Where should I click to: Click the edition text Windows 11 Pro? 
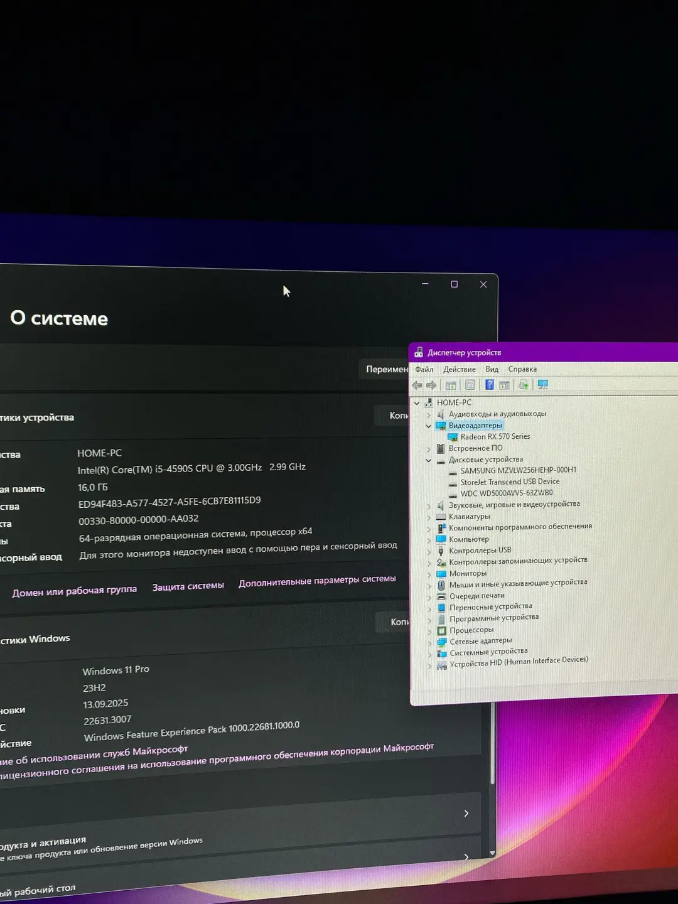(x=116, y=670)
